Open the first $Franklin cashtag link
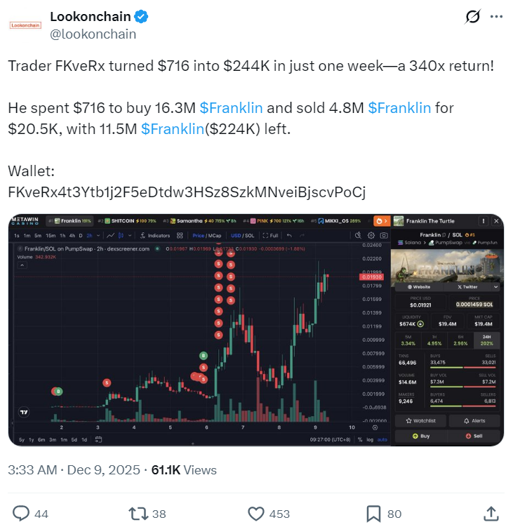The width and height of the screenshot is (513, 527). click(x=231, y=108)
